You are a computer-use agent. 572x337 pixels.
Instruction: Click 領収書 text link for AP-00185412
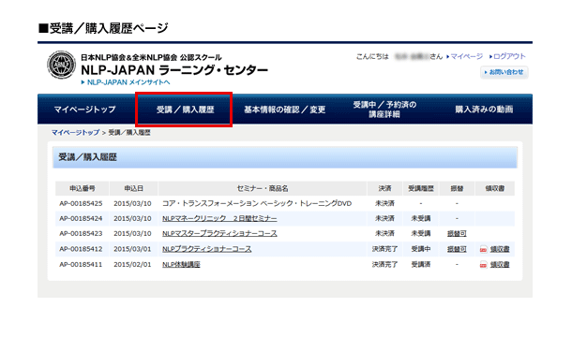click(x=500, y=249)
